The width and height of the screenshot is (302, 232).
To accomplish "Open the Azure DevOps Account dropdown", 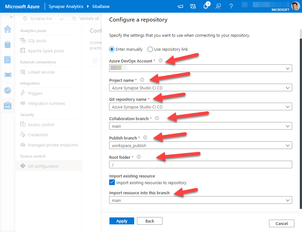I will [200, 68].
